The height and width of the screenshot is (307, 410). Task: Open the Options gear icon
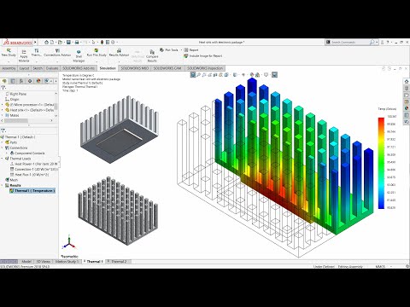(113, 42)
